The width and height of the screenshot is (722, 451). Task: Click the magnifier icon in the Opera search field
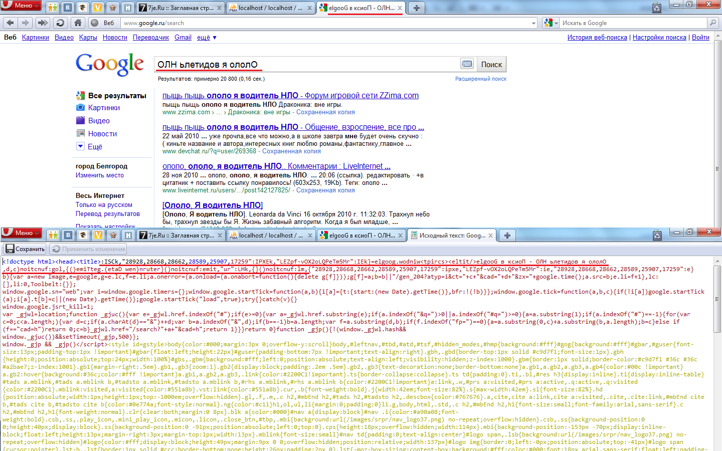712,23
